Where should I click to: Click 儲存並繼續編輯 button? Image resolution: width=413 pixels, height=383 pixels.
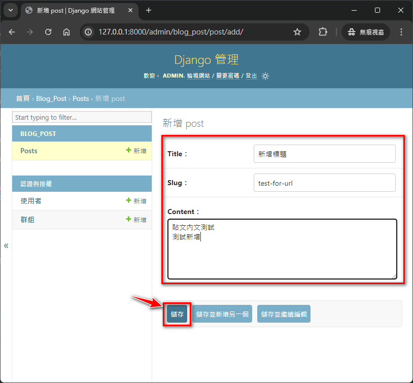tap(284, 314)
